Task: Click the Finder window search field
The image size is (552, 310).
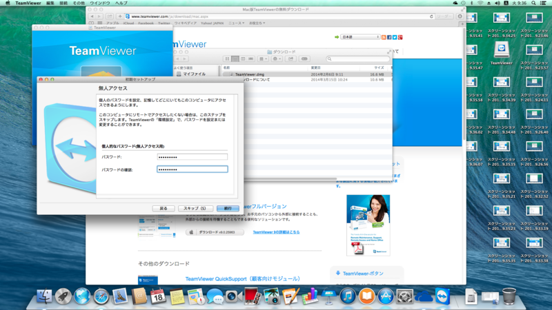Action: tap(357, 59)
